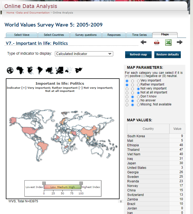Select the Georgia row in map values
This screenshot has width=193, height=214.
pyautogui.click(x=156, y=172)
